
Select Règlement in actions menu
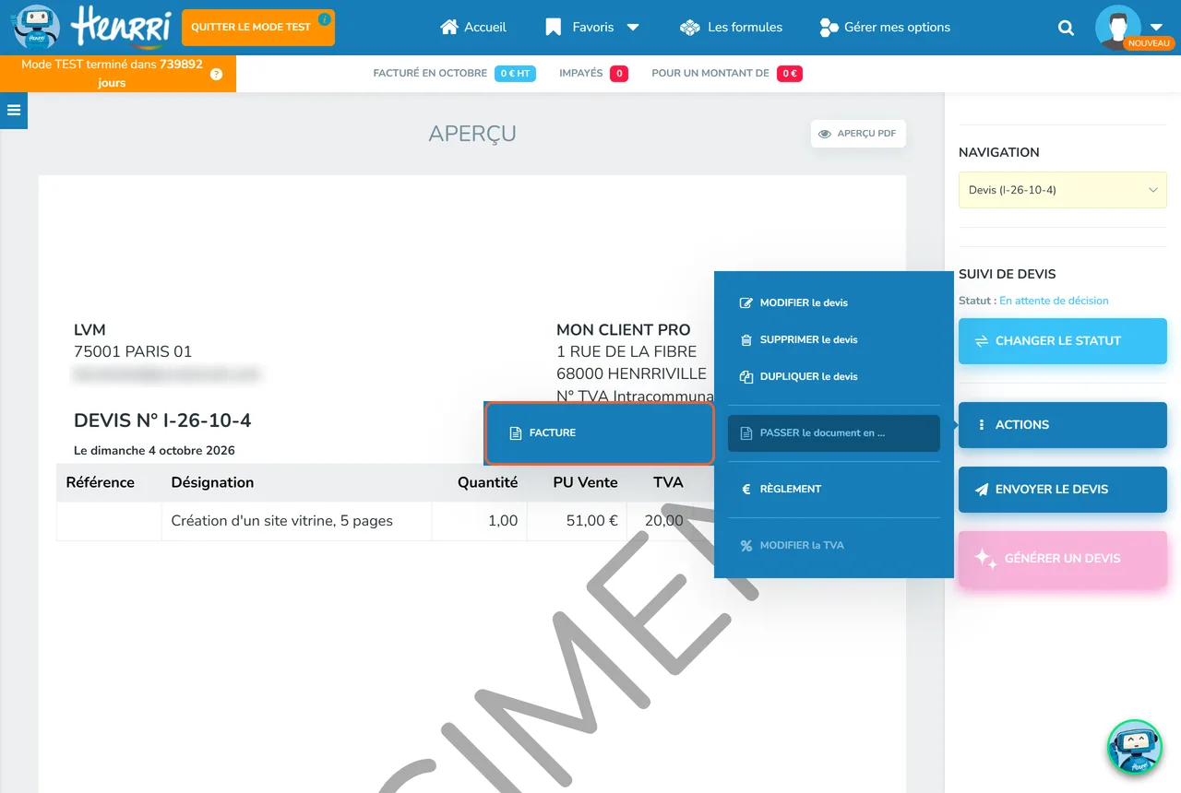click(x=833, y=489)
